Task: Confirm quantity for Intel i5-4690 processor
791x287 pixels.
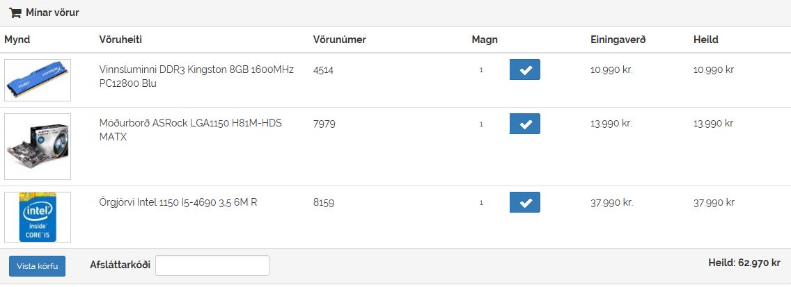Action: click(x=525, y=202)
